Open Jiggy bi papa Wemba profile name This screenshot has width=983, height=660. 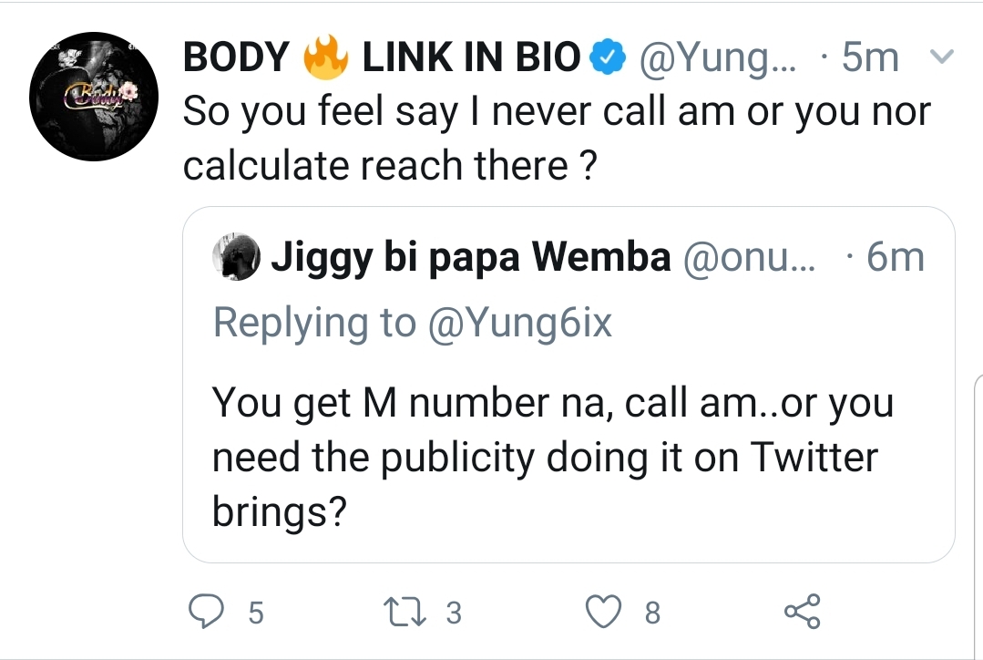coord(470,259)
